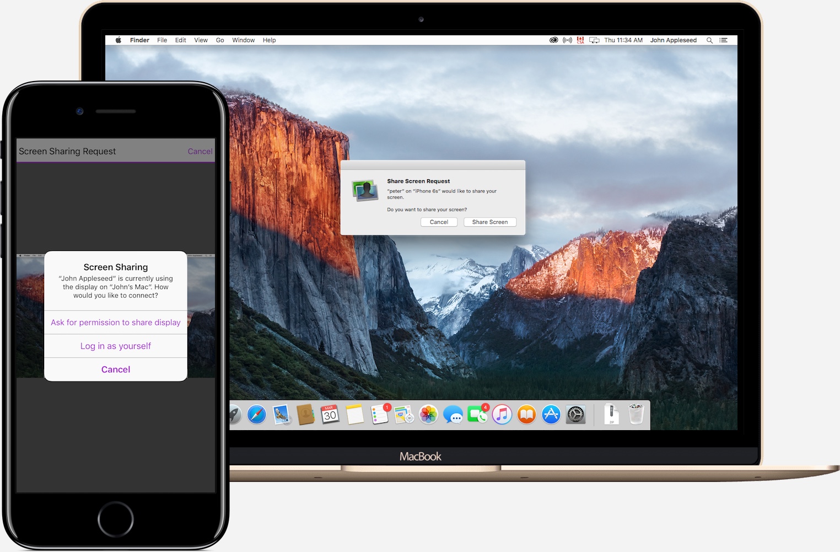Tap Cancel in iPhone Screen Sharing Request header
This screenshot has height=552, width=840.
[x=200, y=151]
